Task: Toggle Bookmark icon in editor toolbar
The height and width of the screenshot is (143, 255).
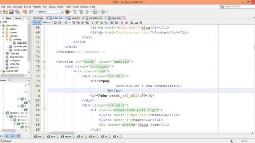Action: tap(106, 23)
